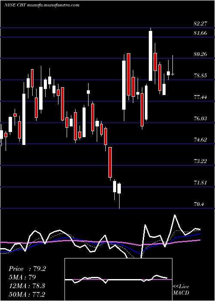Click the 78.85 price level label
215x301 pixels.
coord(200,76)
